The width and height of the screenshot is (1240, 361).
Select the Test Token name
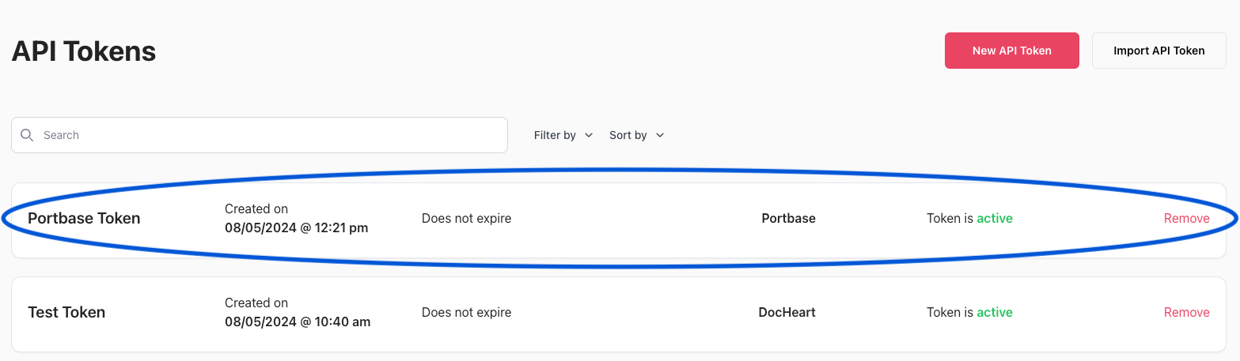pos(66,313)
